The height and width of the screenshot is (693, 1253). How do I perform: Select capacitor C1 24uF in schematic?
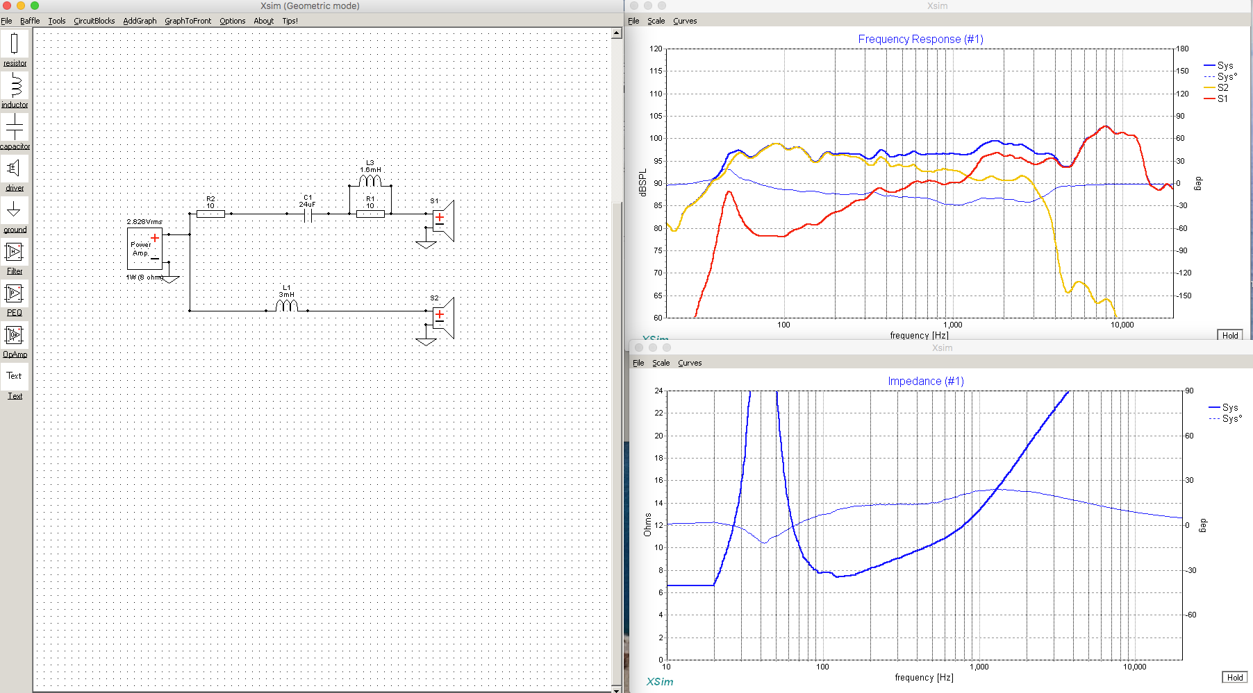(308, 216)
